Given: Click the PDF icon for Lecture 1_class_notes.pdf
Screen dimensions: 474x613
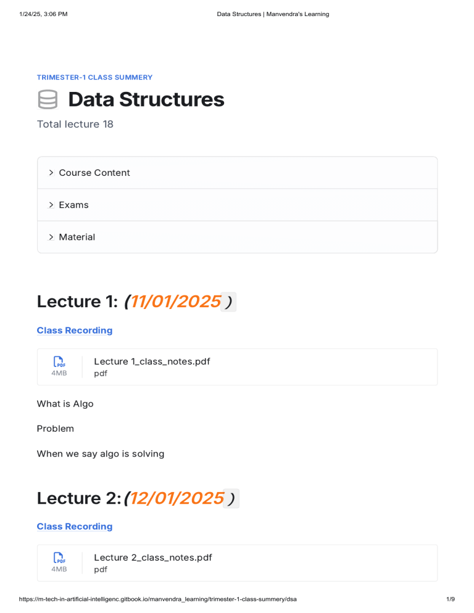Looking at the screenshot, I should [59, 362].
